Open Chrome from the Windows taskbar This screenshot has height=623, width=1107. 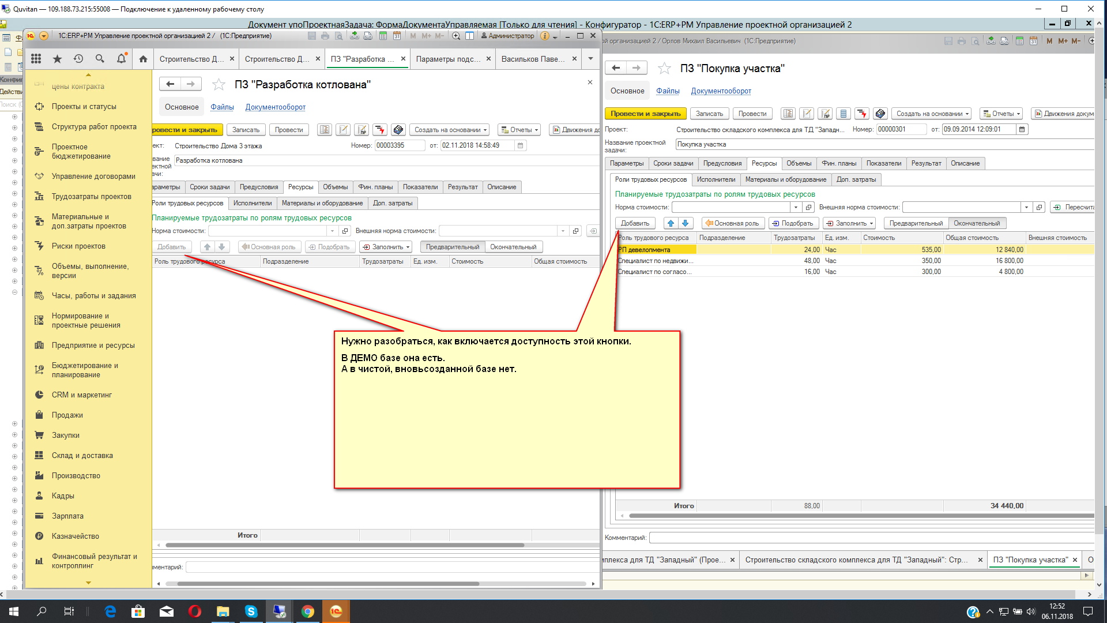tap(308, 611)
